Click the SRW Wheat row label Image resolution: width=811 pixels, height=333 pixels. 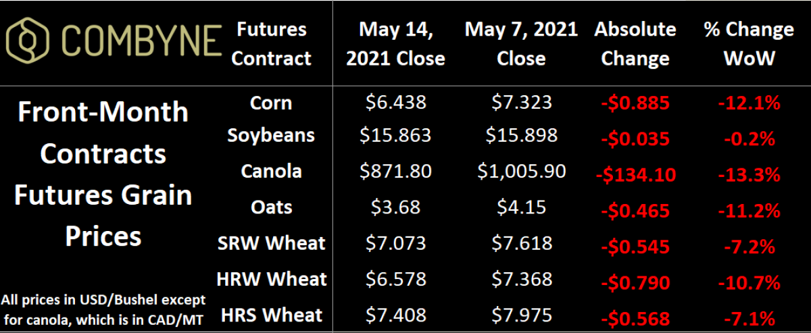(271, 242)
